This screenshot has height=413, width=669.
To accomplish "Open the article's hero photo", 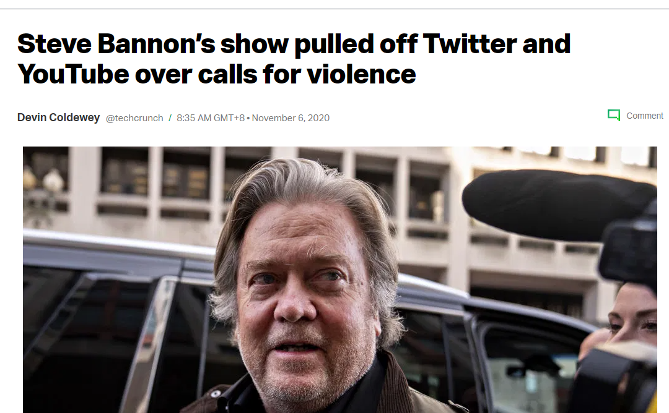I will pos(339,279).
